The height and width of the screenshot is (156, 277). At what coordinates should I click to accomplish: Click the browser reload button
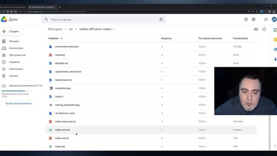(8, 12)
